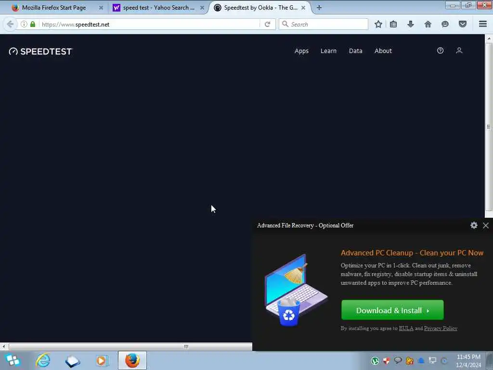Image resolution: width=493 pixels, height=370 pixels.
Task: Open red shield tray icon
Action: coord(387,360)
